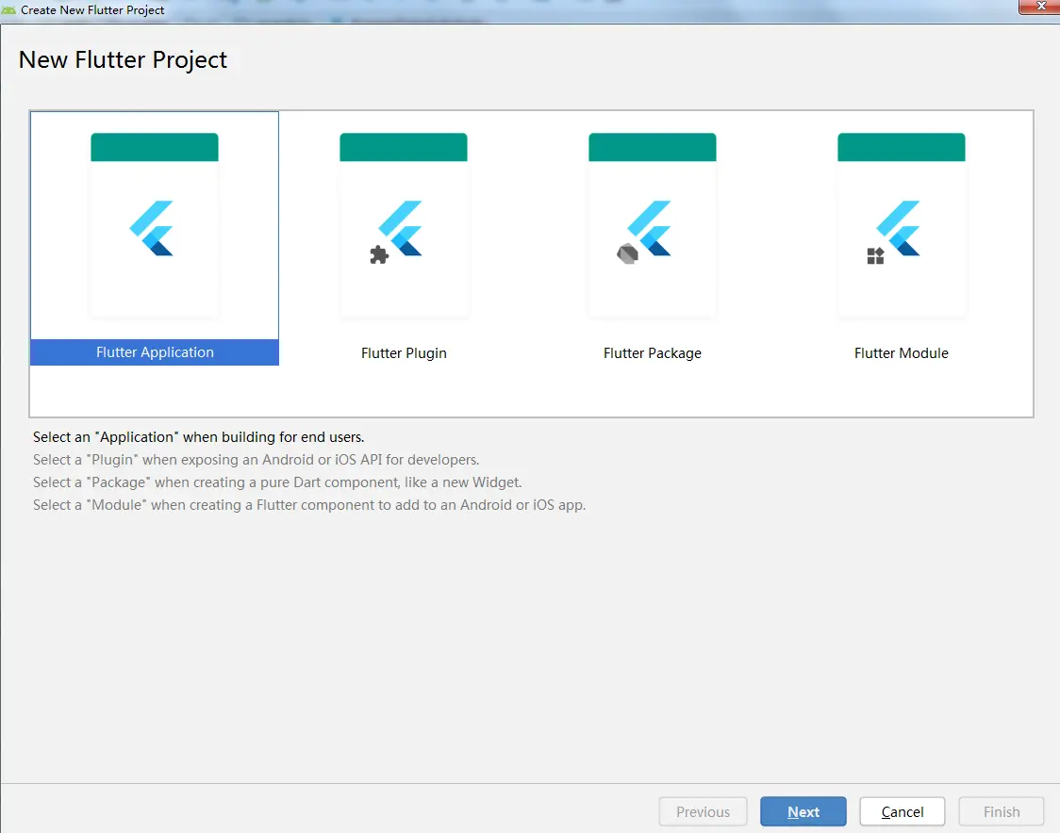Image resolution: width=1060 pixels, height=833 pixels.
Task: Click the disabled Previous button
Action: pyautogui.click(x=704, y=811)
